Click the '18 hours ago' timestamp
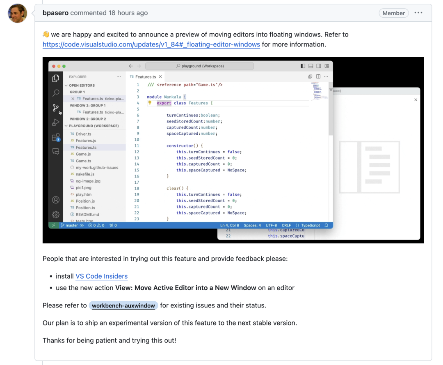This screenshot has width=443, height=365. pyautogui.click(x=128, y=13)
